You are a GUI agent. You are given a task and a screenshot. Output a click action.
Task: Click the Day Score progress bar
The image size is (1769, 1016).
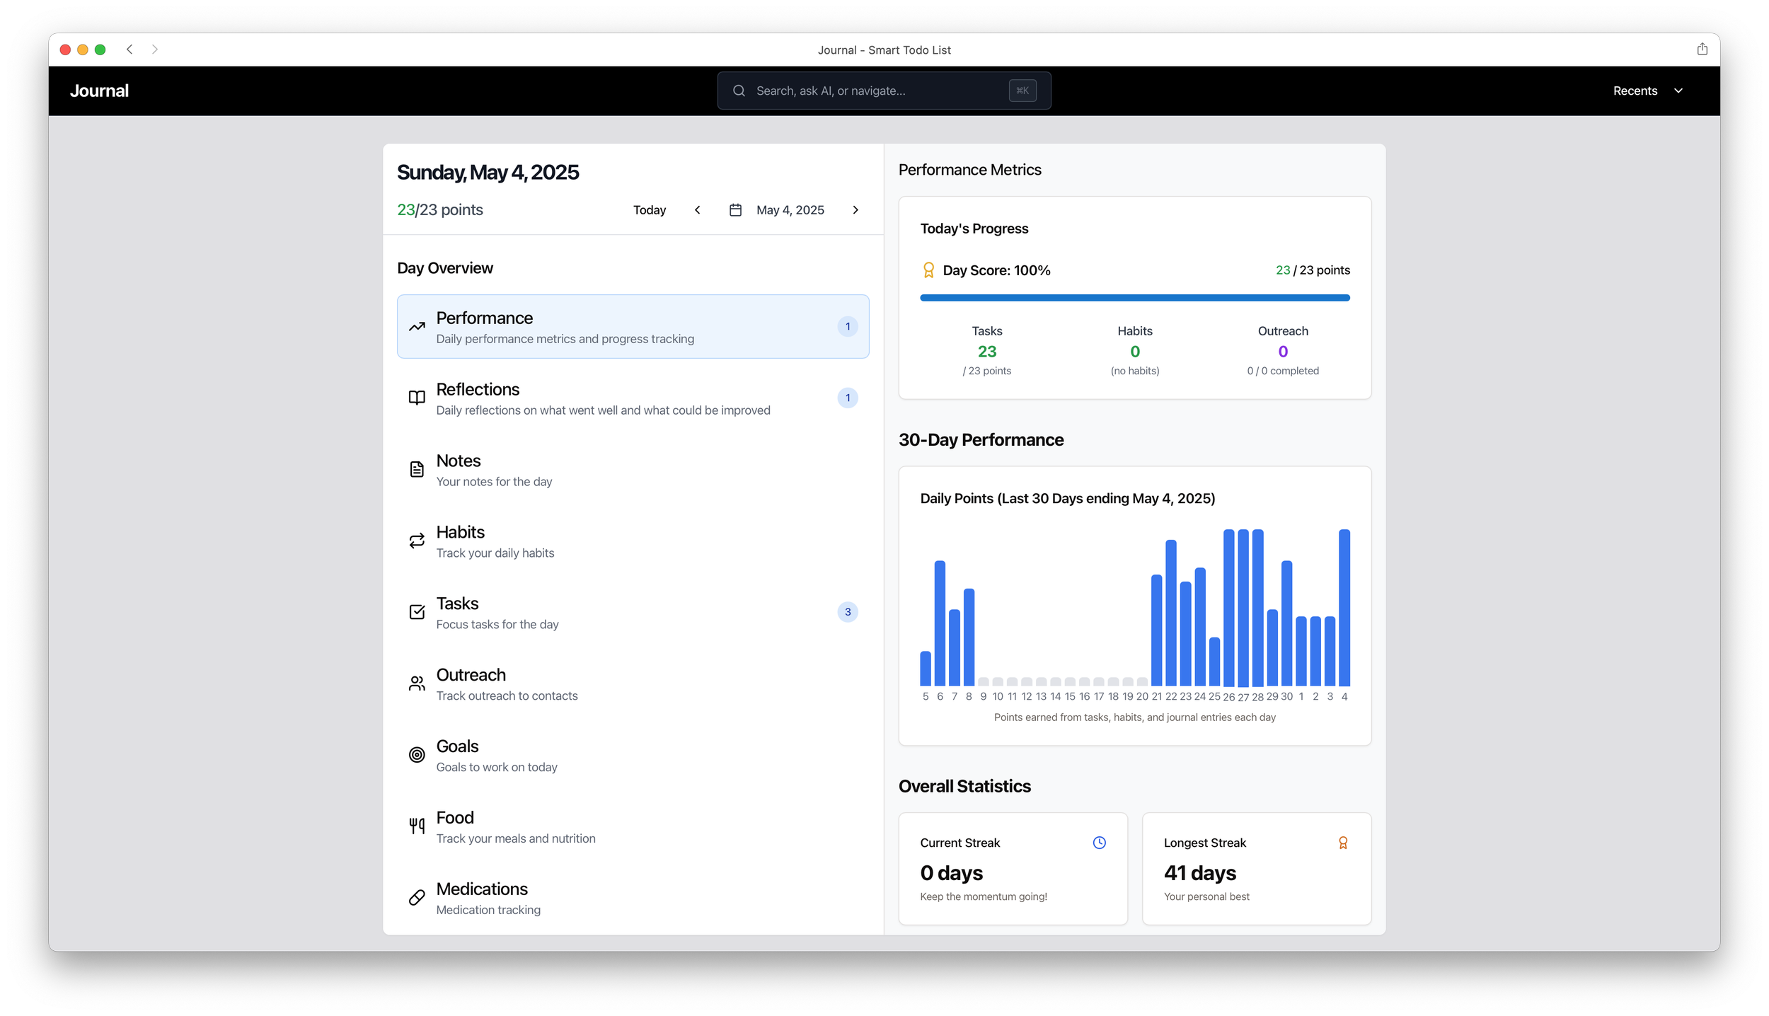coord(1134,298)
